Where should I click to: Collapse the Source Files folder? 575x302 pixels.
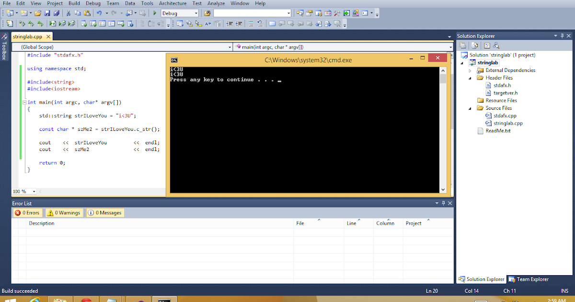pyautogui.click(x=469, y=108)
